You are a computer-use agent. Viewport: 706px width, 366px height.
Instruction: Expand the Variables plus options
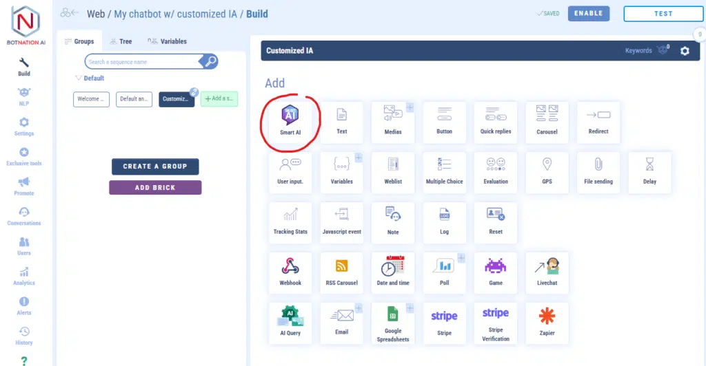coord(359,158)
